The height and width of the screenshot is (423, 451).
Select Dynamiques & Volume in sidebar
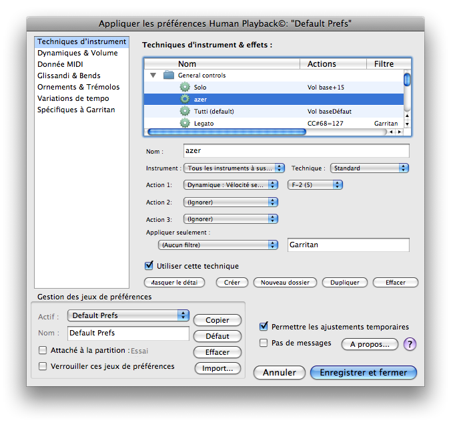[77, 53]
